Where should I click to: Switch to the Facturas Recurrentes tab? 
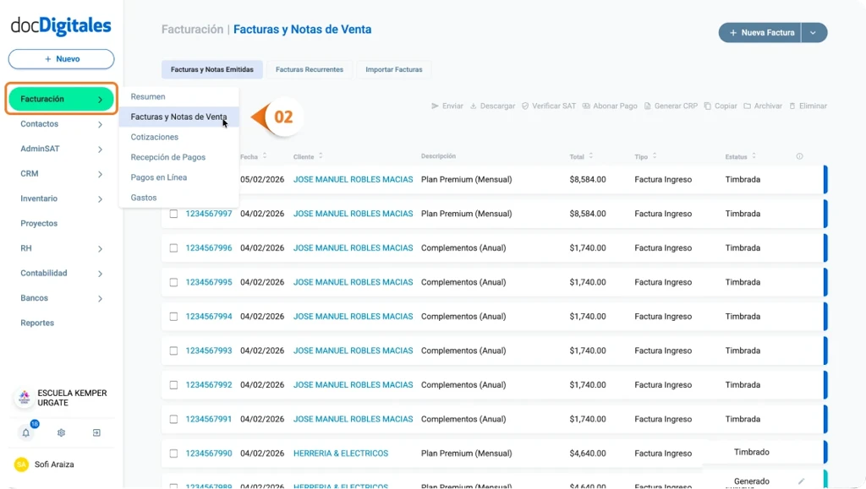310,69
